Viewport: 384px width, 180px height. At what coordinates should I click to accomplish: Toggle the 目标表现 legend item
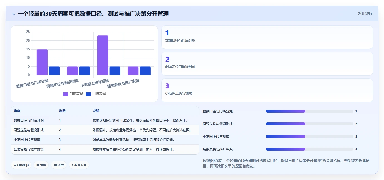click(x=96, y=94)
